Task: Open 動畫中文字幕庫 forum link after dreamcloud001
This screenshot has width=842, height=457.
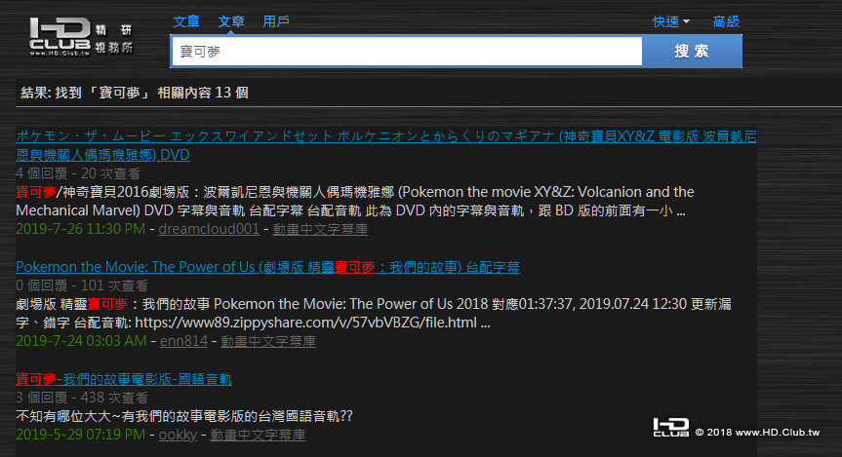Action: (x=320, y=229)
